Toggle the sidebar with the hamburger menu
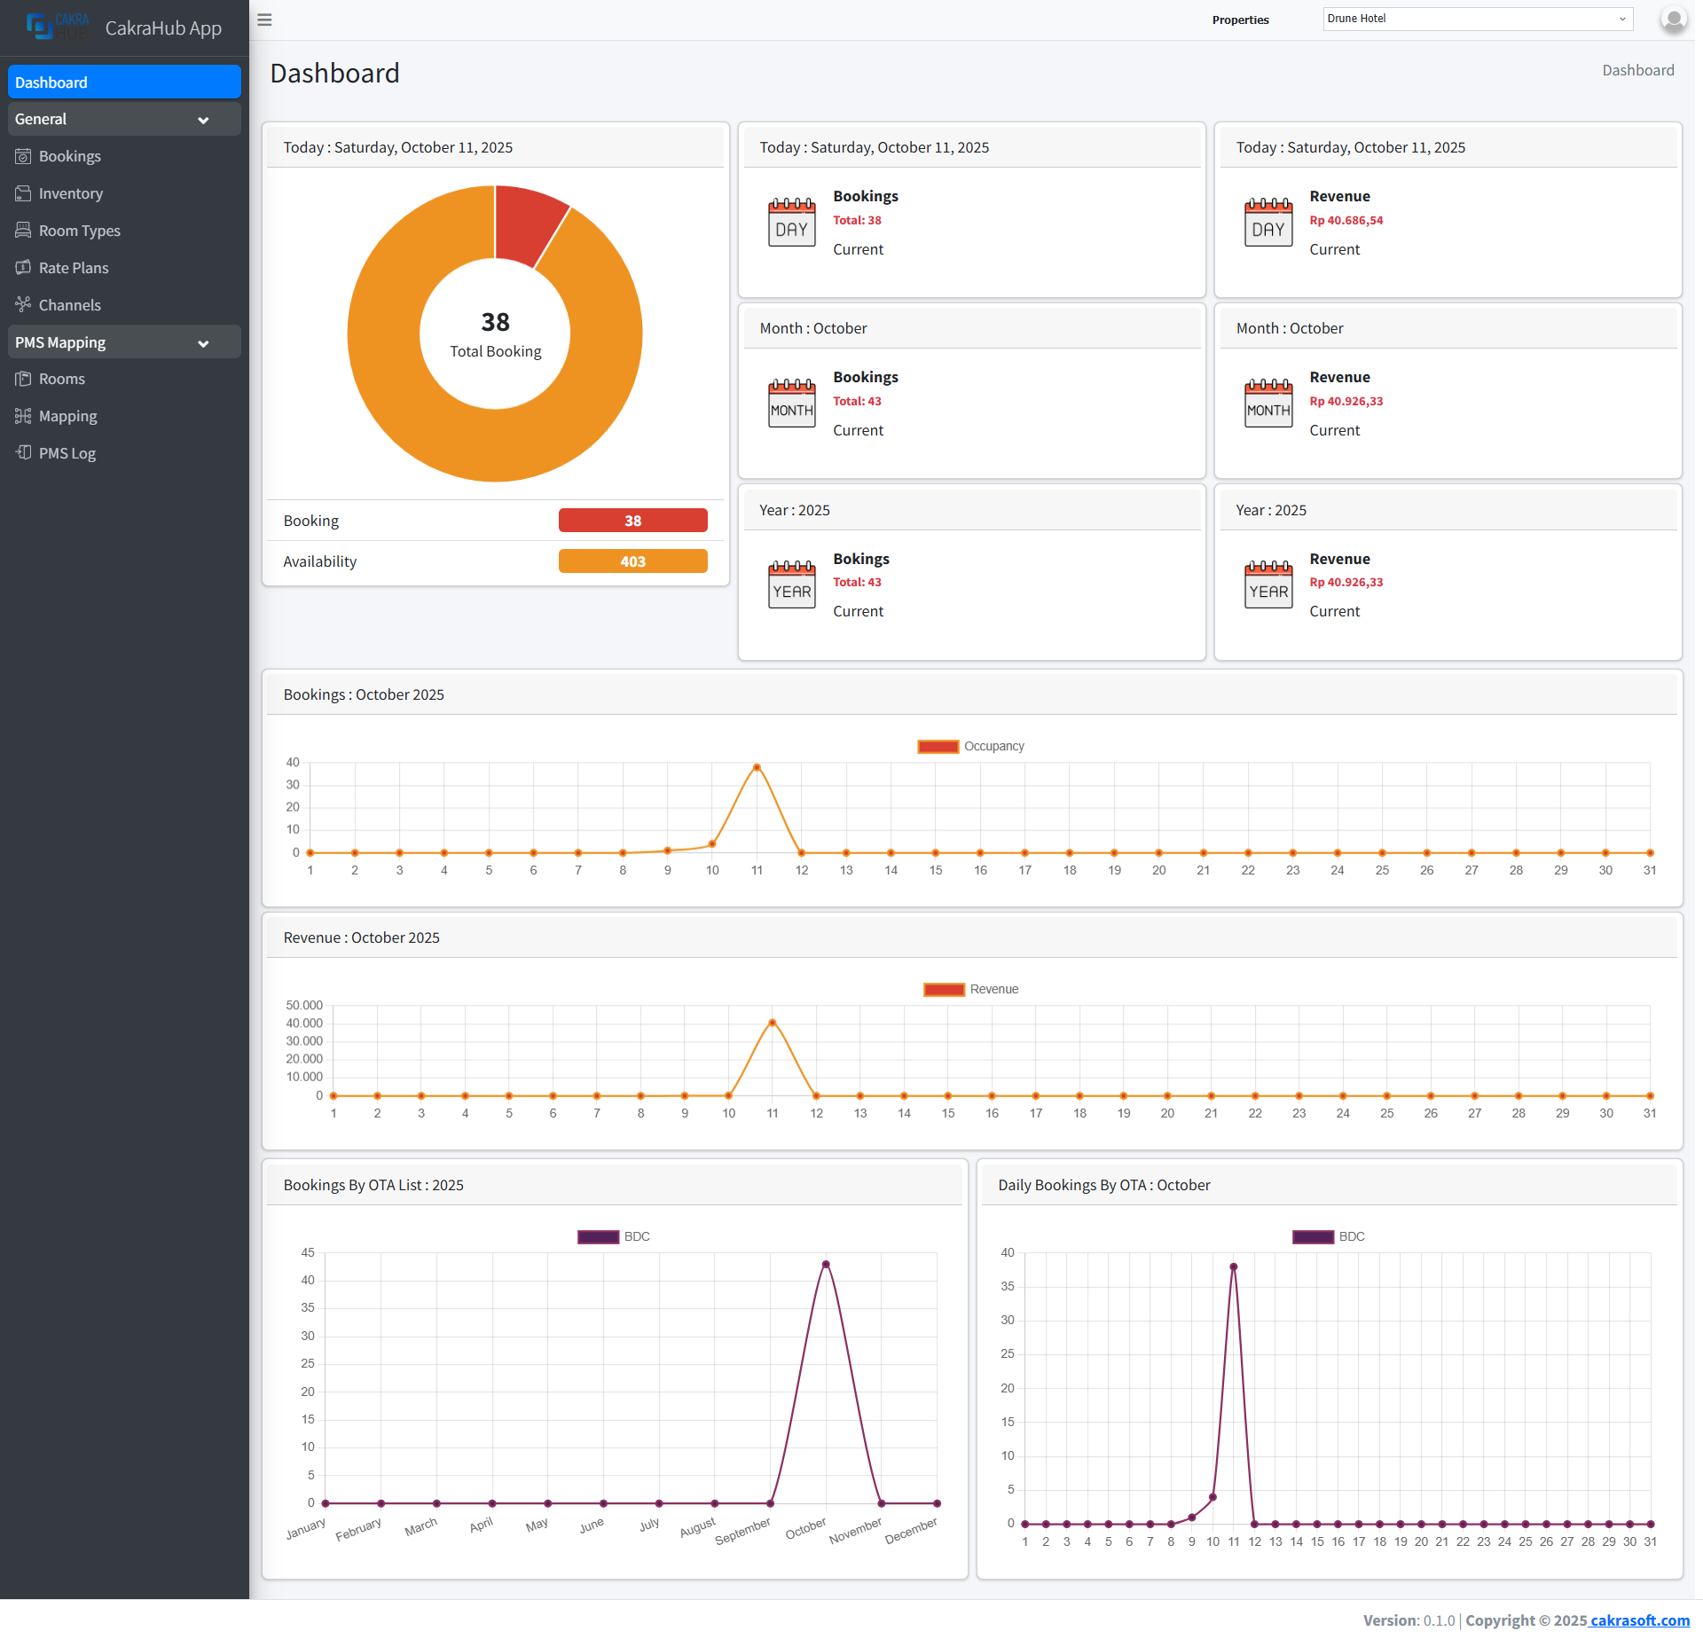This screenshot has width=1703, height=1639. pyautogui.click(x=263, y=20)
